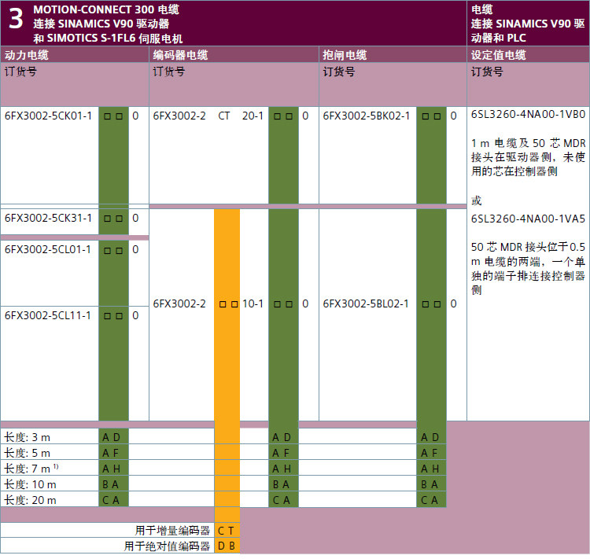Click the orange CT code cell

coord(227,531)
